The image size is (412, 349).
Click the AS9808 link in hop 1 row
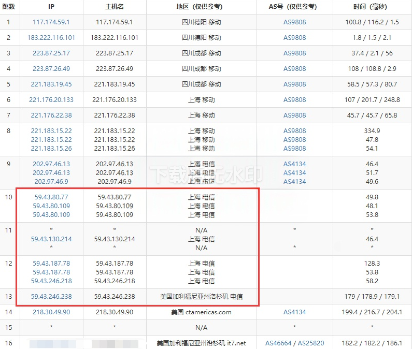click(294, 22)
